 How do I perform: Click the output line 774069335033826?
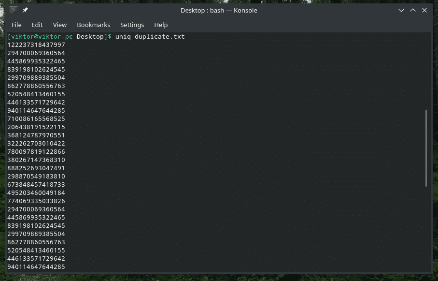coord(36,201)
